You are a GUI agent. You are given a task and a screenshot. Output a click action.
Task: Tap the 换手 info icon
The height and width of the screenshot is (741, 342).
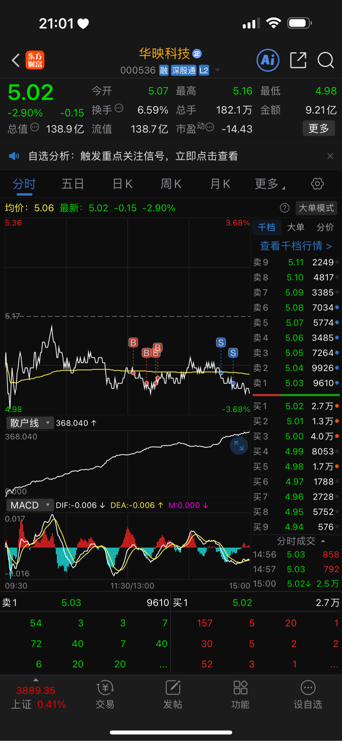119,108
